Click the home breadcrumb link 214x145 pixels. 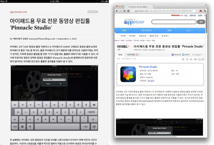(117, 40)
